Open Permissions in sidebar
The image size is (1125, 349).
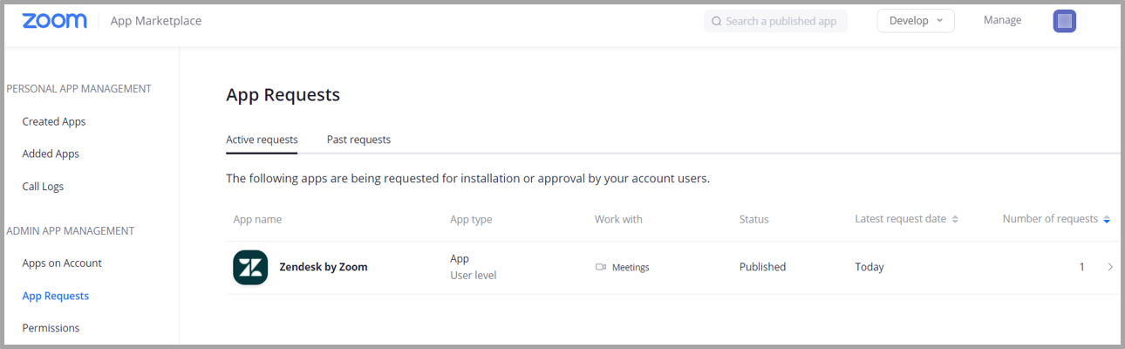[x=51, y=328]
